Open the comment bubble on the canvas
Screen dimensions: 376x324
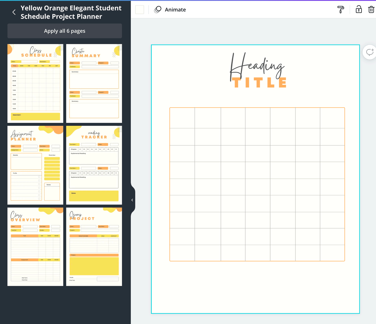tap(370, 52)
